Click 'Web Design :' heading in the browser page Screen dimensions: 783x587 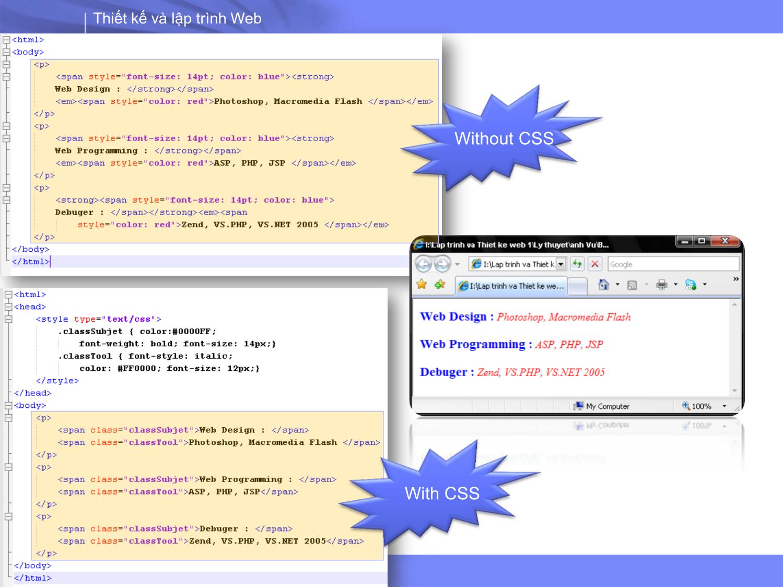457,316
